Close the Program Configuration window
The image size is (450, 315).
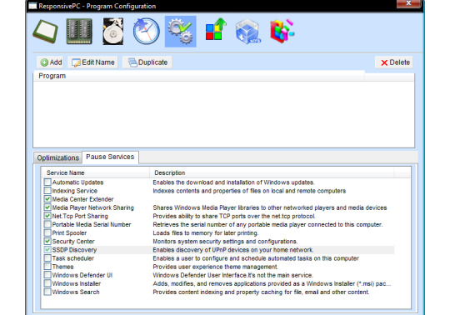(408, 3)
